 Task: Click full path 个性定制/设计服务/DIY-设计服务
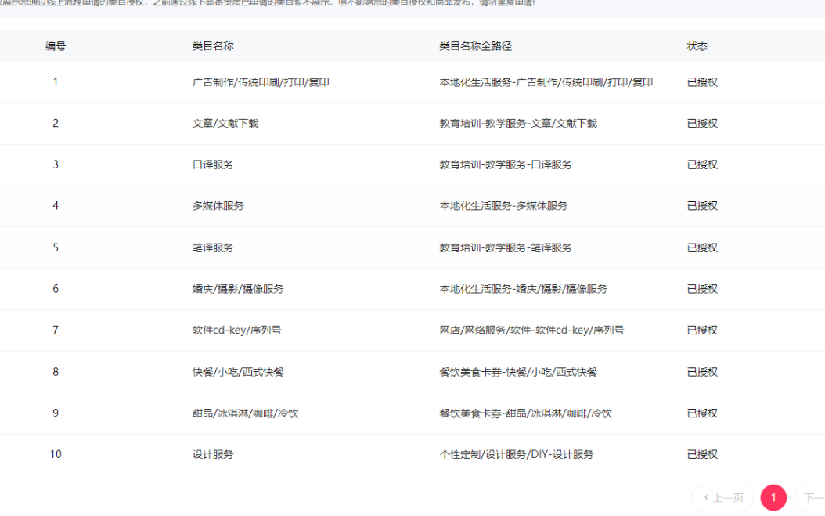[517, 455]
